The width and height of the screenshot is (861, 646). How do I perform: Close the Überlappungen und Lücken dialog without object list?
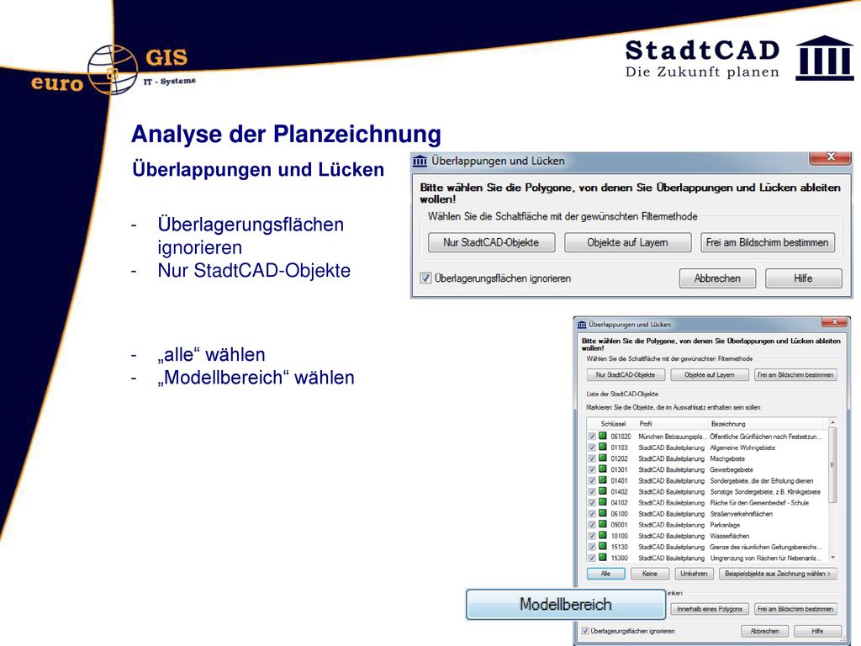pos(830,157)
